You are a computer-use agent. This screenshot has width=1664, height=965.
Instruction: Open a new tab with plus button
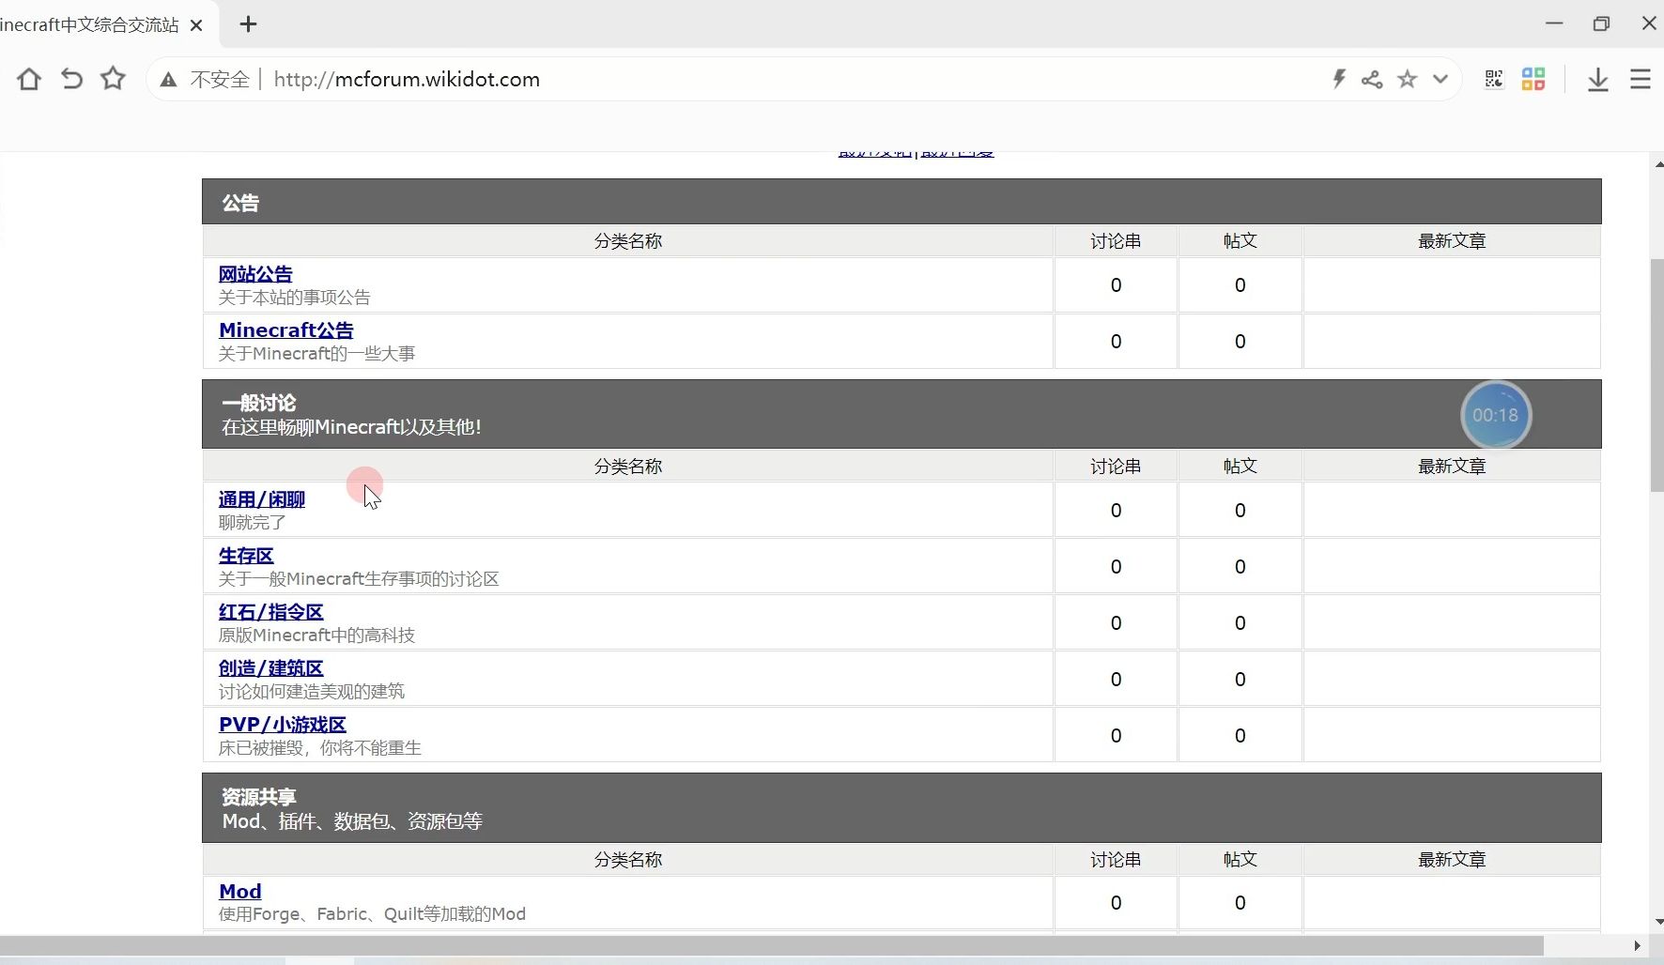click(x=248, y=24)
